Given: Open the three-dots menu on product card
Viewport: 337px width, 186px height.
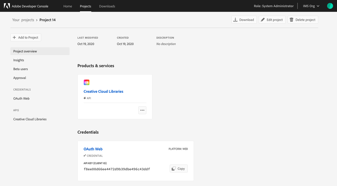Looking at the screenshot, I should pos(142,110).
